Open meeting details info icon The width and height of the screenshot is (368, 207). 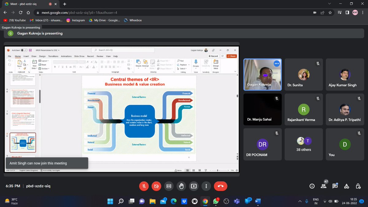pos(312,186)
